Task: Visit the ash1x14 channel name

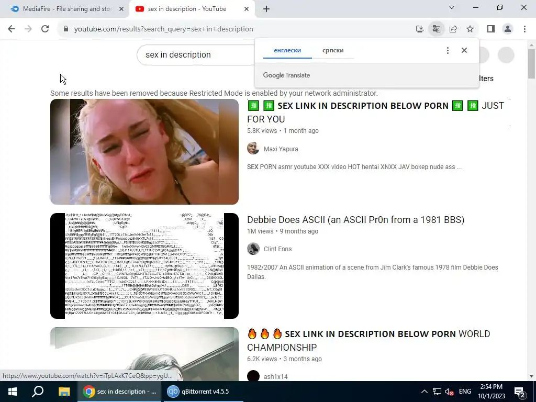Action: tap(275, 377)
